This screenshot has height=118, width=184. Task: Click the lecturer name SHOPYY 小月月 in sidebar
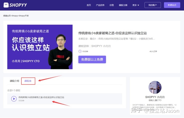pos(155,97)
